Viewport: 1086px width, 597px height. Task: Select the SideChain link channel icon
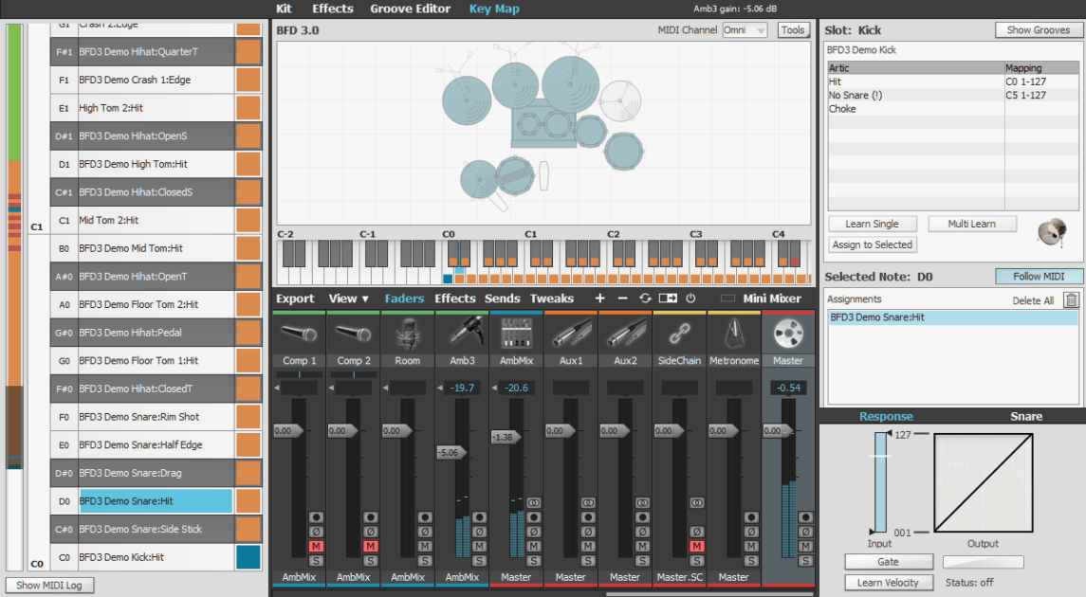pos(679,335)
